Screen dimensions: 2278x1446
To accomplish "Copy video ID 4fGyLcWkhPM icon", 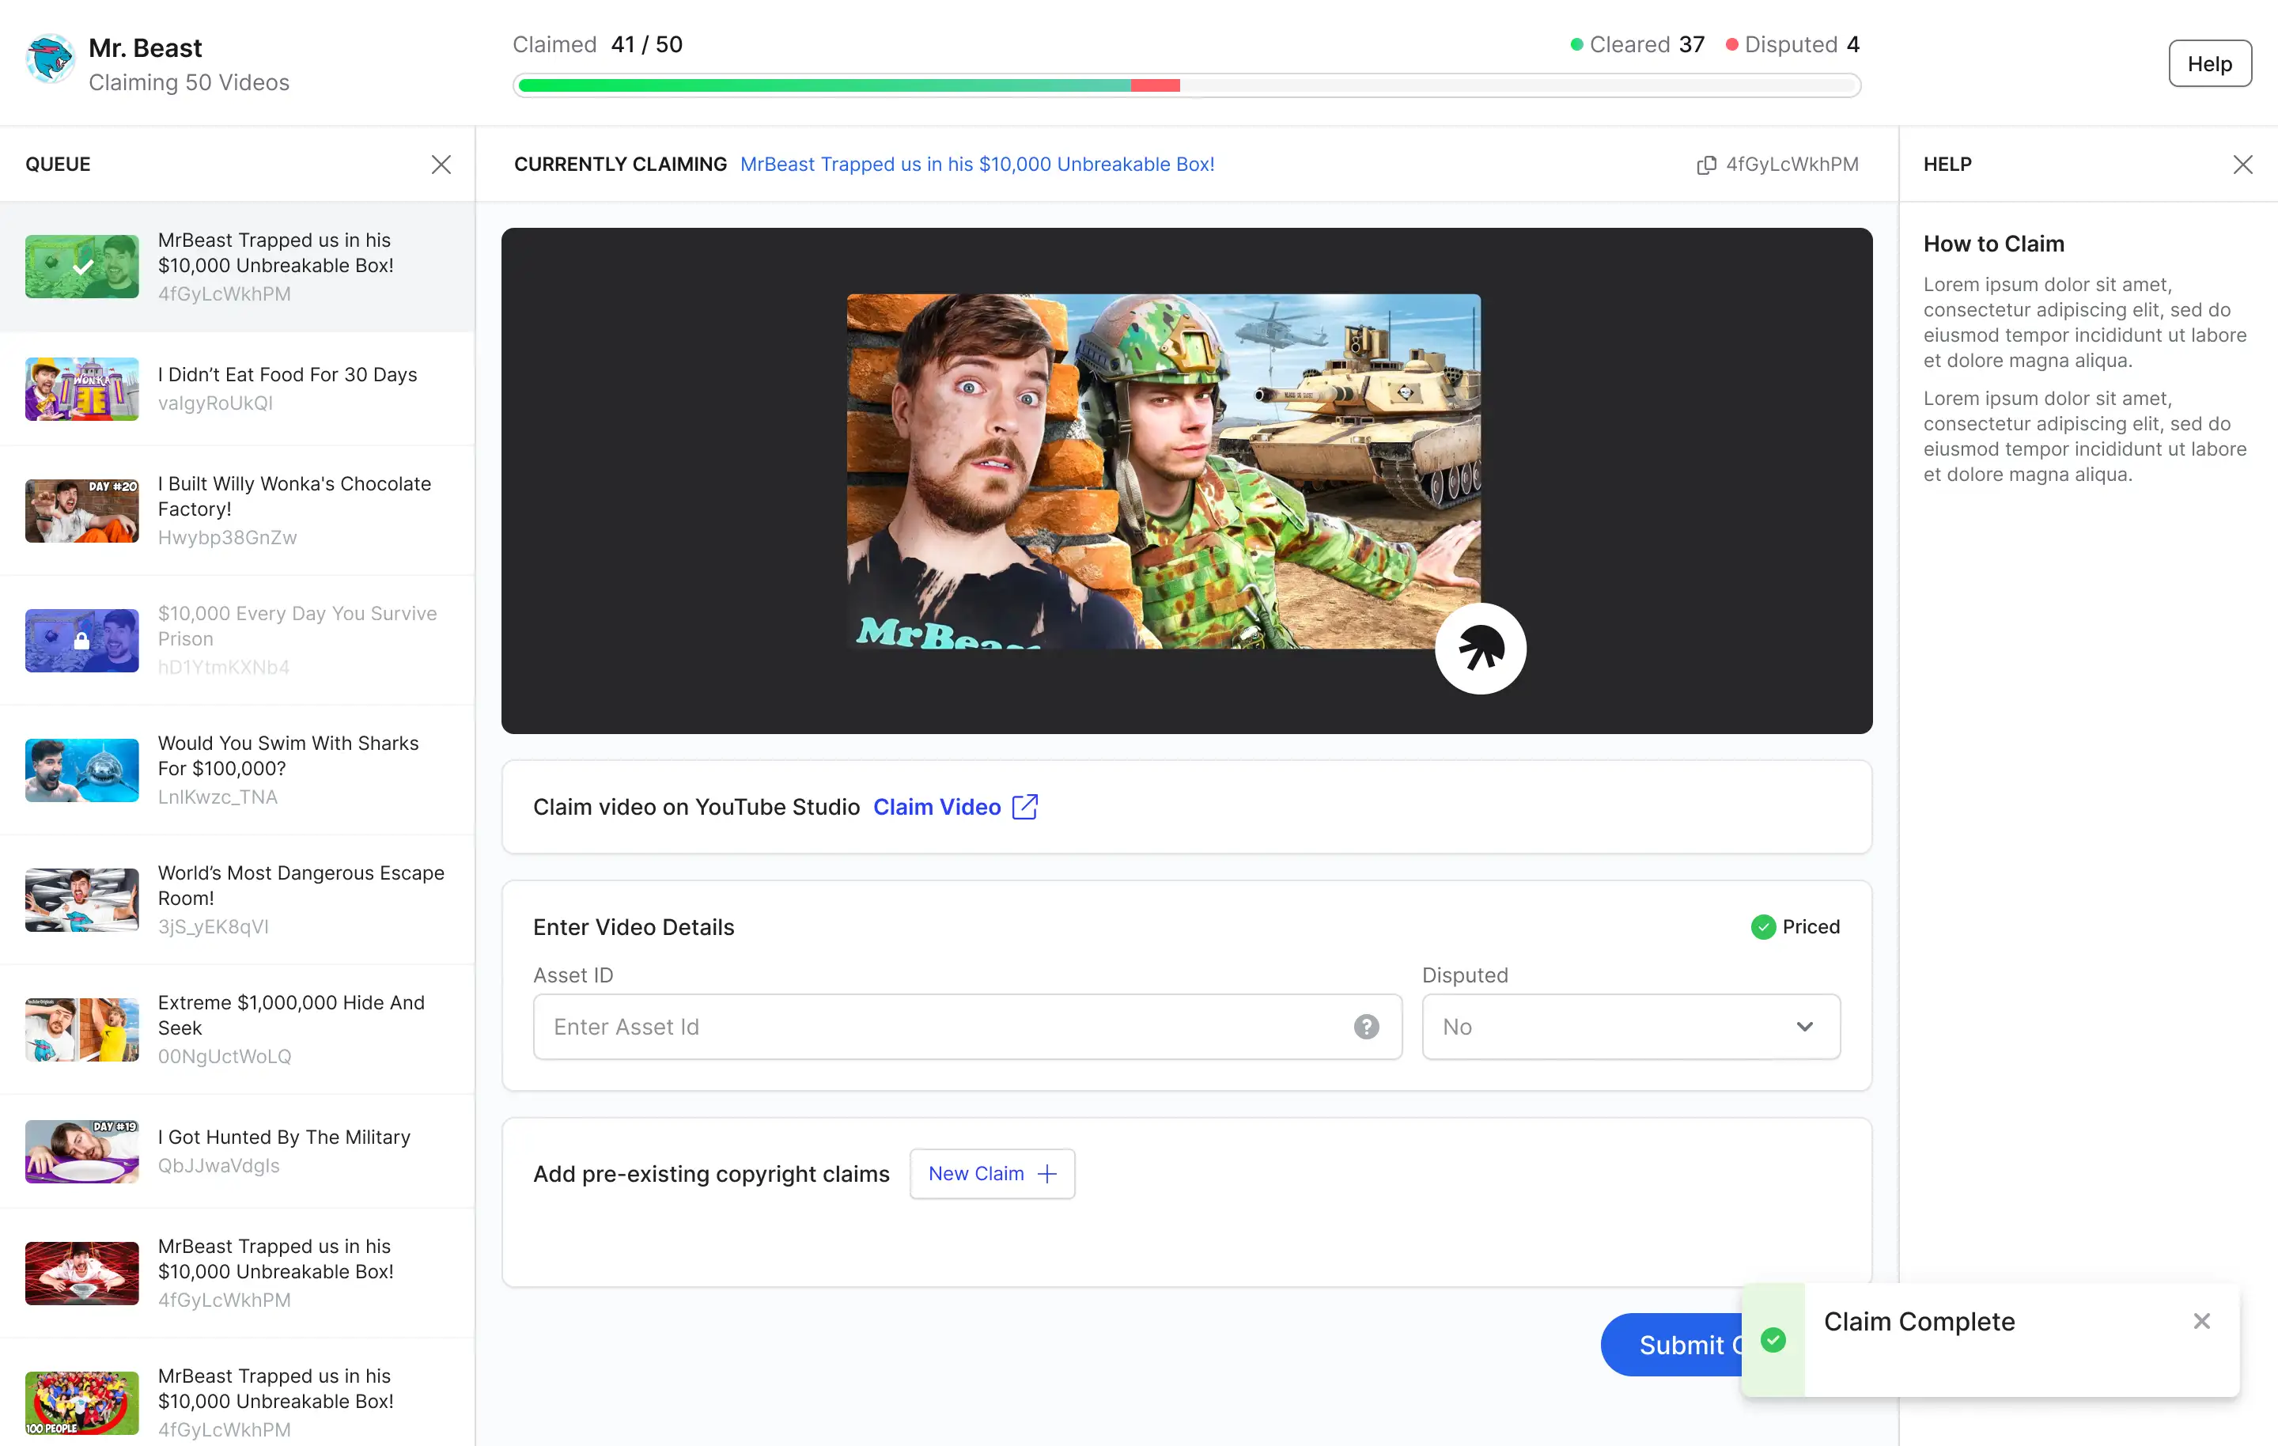I will coord(1705,165).
